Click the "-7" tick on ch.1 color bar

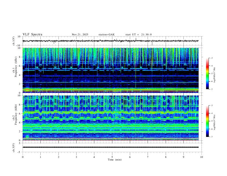pos(212,89)
